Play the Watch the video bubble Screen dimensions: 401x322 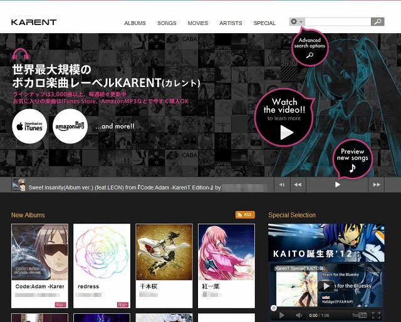[284, 118]
